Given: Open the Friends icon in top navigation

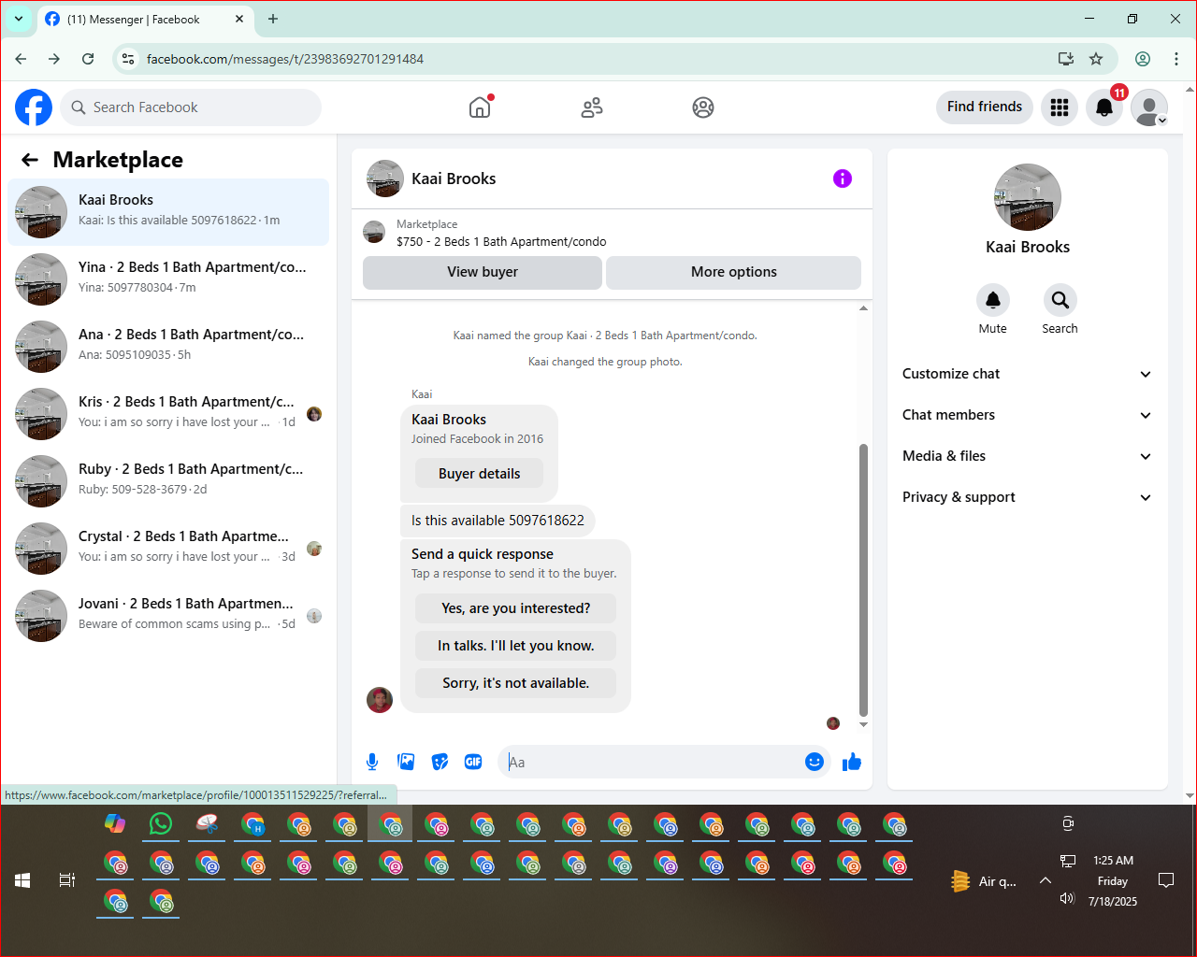Looking at the screenshot, I should coord(592,107).
